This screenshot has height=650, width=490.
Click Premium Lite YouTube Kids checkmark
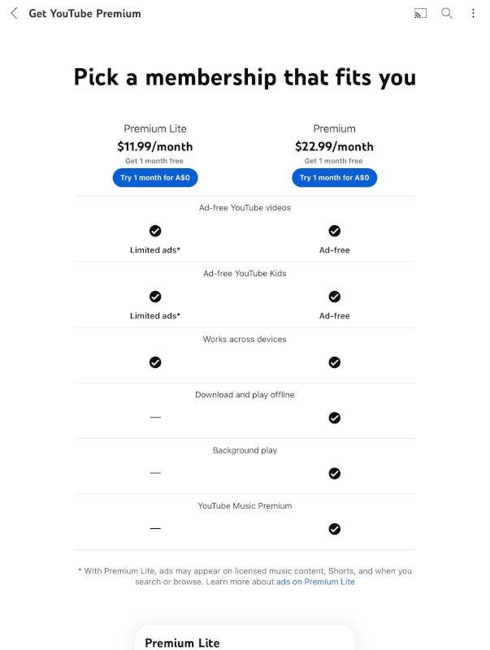pyautogui.click(x=155, y=297)
